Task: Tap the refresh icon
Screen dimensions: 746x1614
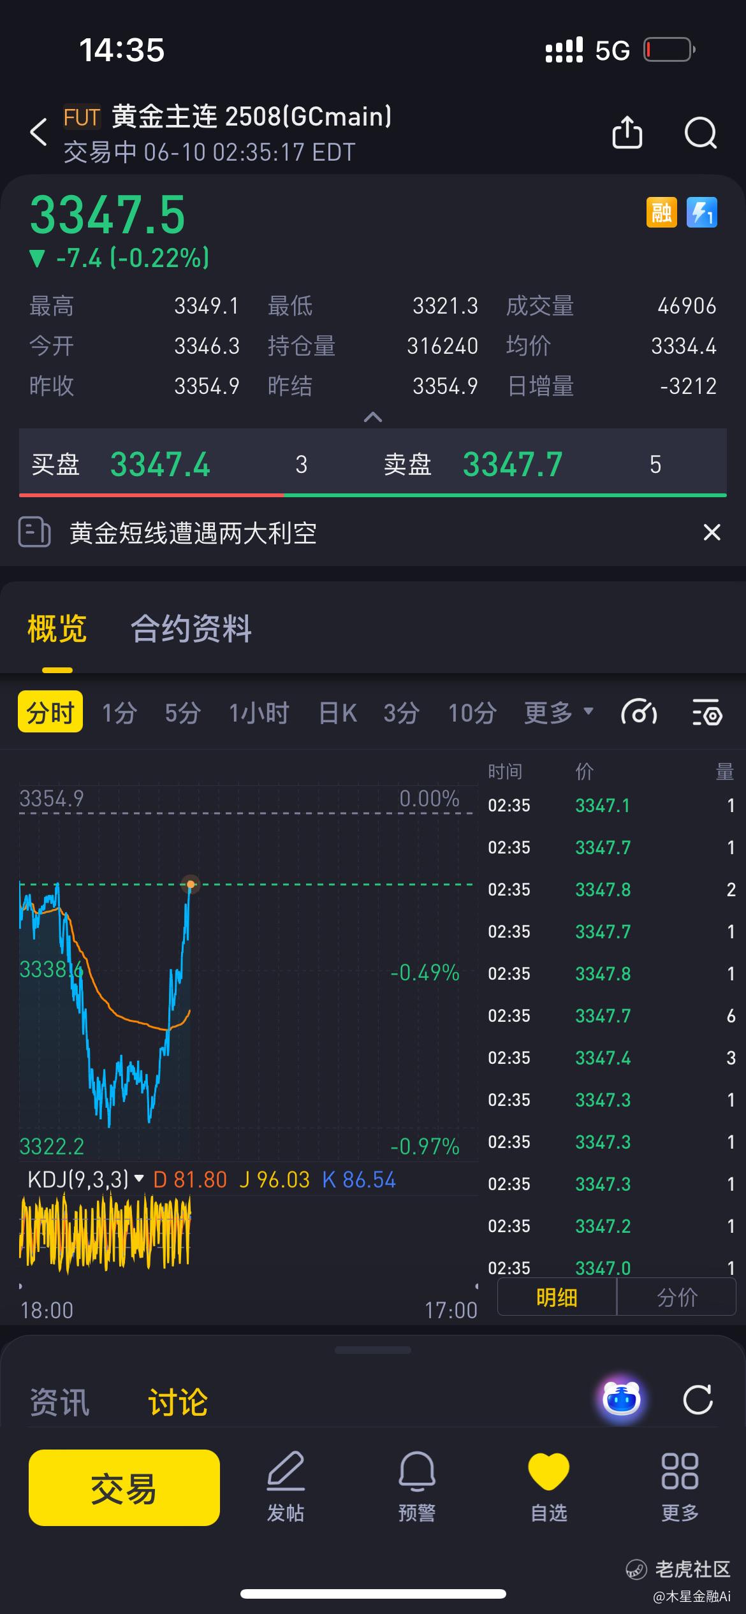Action: [698, 1400]
